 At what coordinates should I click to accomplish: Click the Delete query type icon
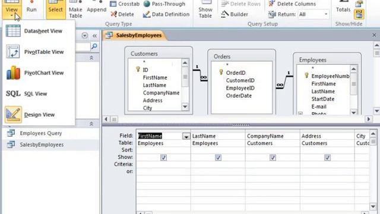click(x=122, y=14)
